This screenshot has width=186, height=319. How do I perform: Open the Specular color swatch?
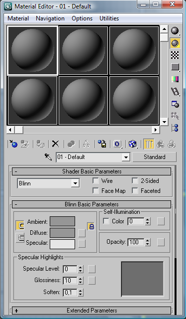click(x=62, y=244)
